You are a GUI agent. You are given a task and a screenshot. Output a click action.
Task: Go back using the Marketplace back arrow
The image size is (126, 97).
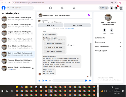click(x=3, y=13)
